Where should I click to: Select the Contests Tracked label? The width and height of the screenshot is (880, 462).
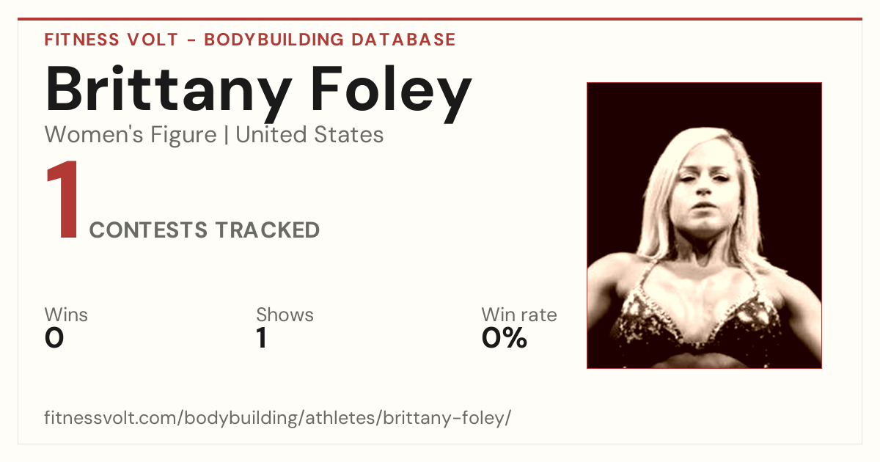(205, 230)
